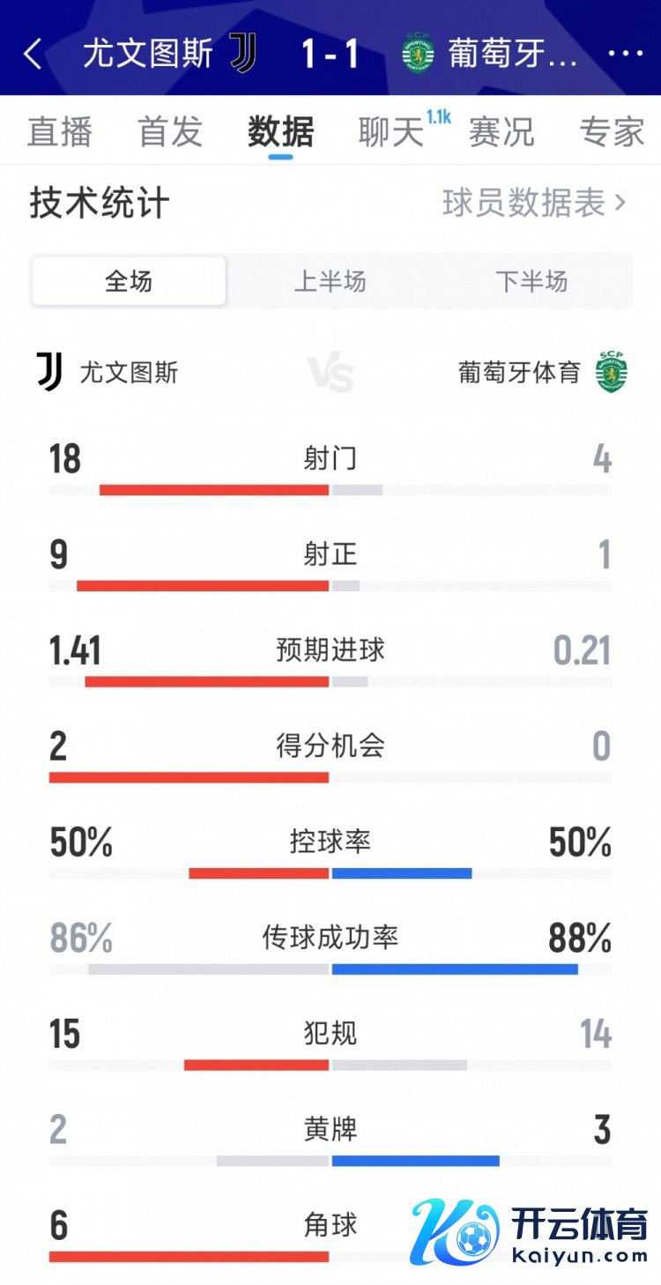
Task: Expand 球员数据表 chevron arrow
Action: click(x=620, y=204)
